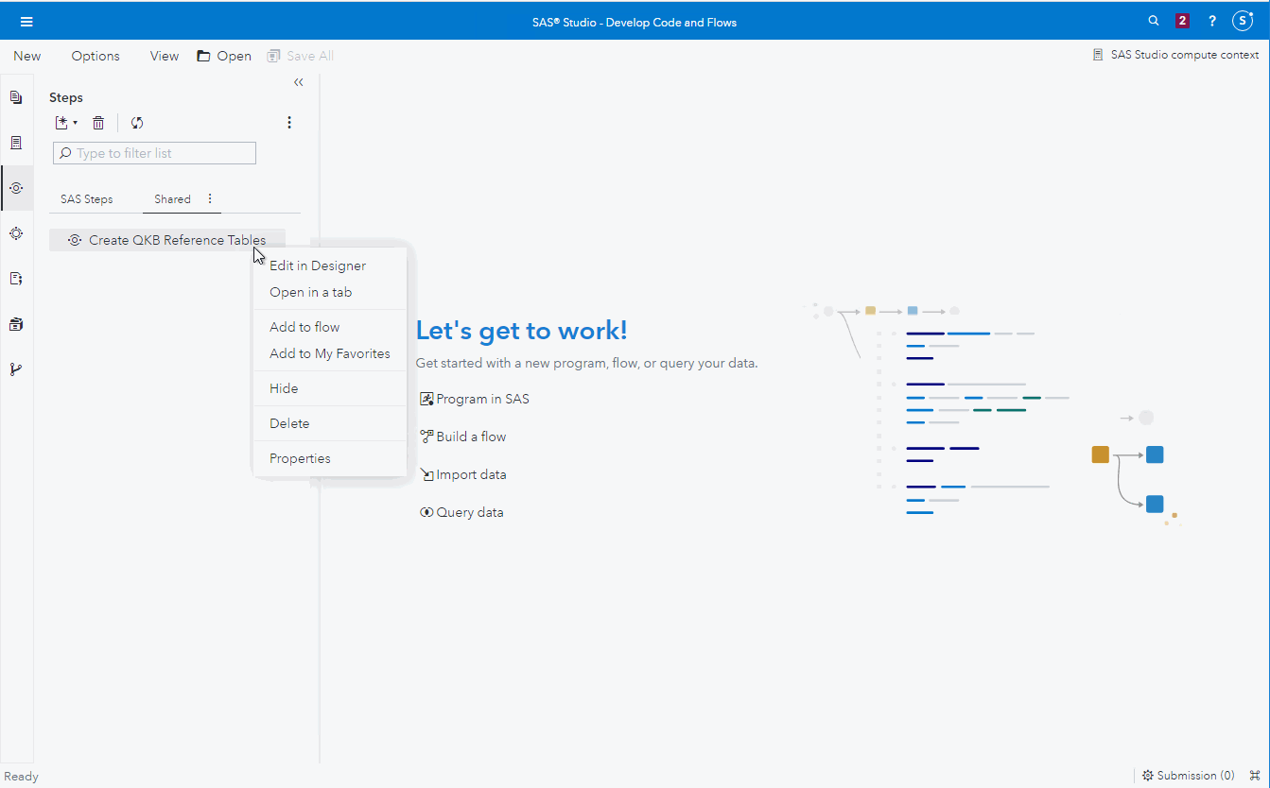Switch to the Shared tab

point(173,199)
